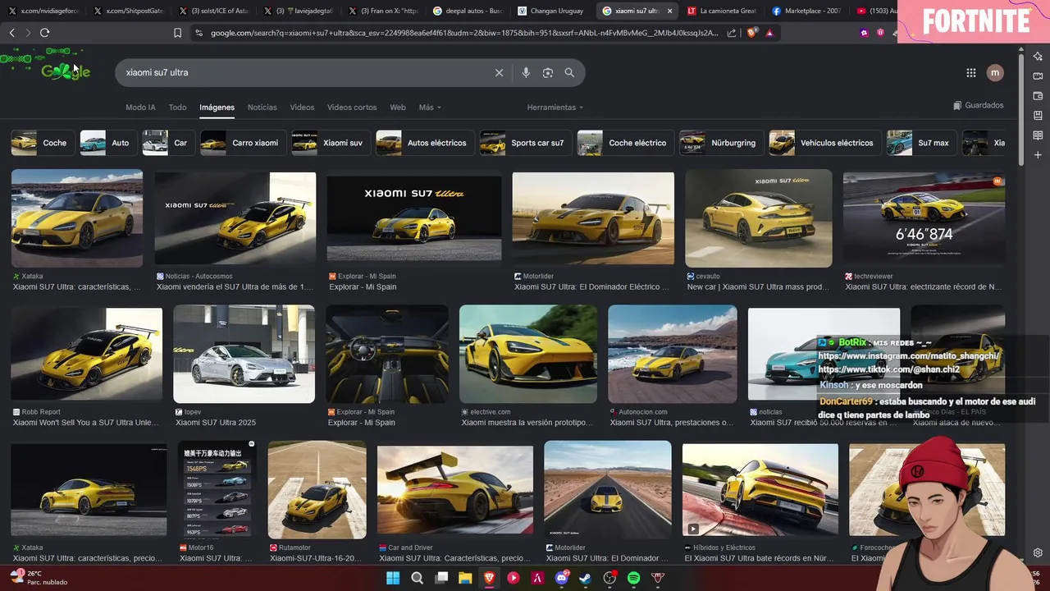Screen dimensions: 1050x591
Task: Switch to the Changan Uruguay browser tab
Action: (550, 11)
